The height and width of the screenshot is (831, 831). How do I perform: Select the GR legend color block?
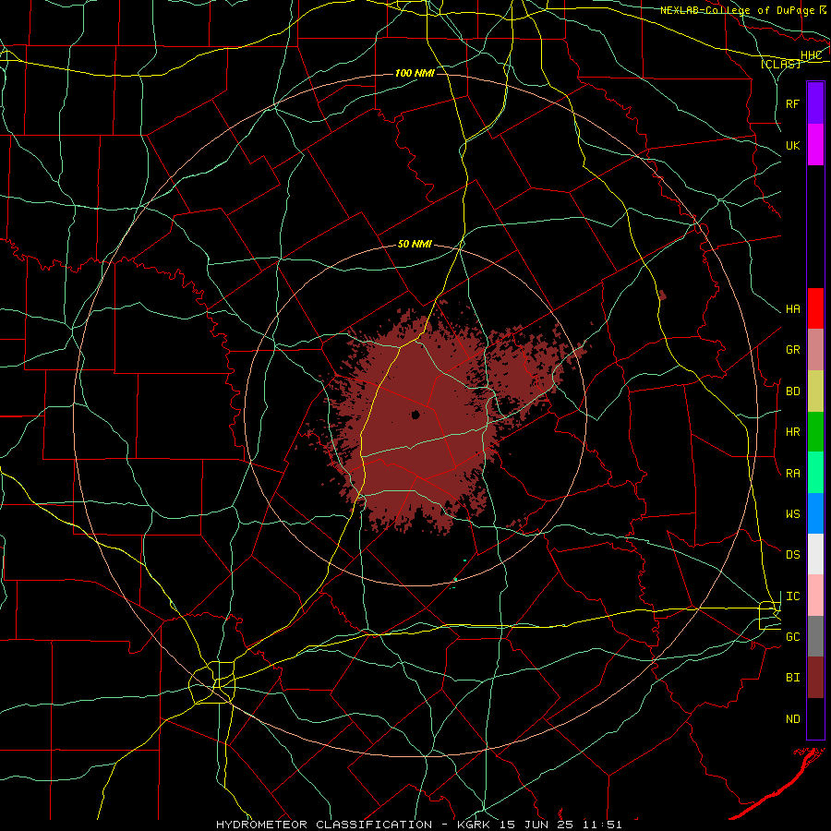pyautogui.click(x=815, y=350)
